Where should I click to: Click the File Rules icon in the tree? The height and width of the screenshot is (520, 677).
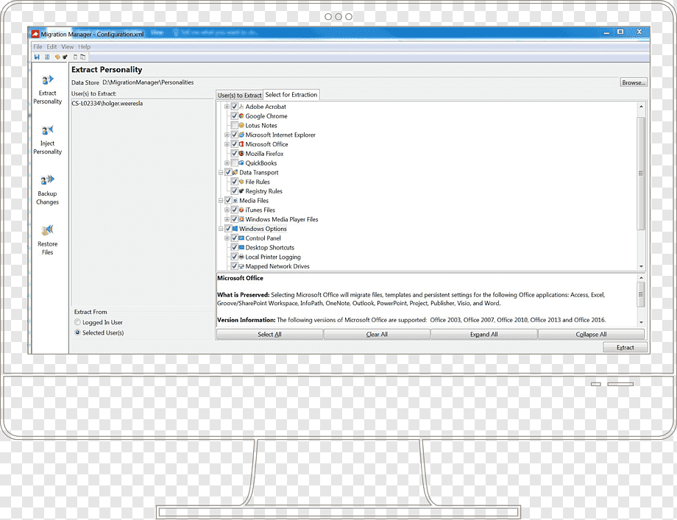(241, 182)
